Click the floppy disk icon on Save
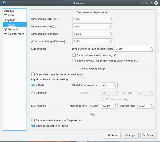This screenshot has height=142, width=160. click(109, 135)
